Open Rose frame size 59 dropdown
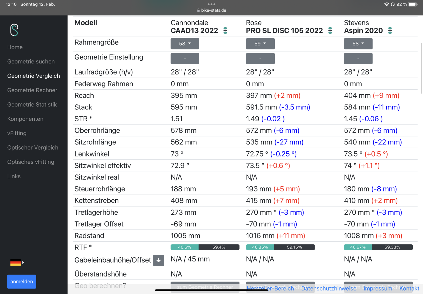423x294 pixels. pos(260,44)
